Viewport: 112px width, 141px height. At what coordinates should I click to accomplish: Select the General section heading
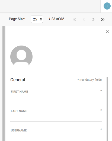18,80
